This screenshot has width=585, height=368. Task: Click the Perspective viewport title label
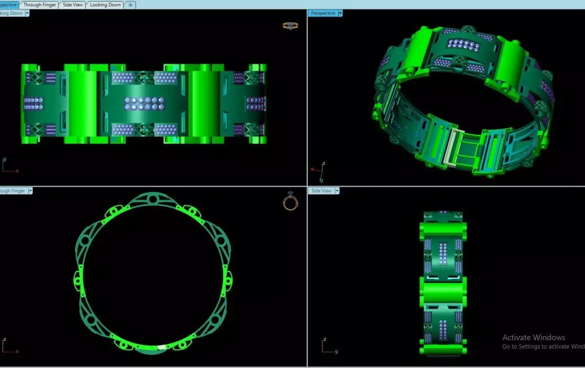(x=323, y=13)
